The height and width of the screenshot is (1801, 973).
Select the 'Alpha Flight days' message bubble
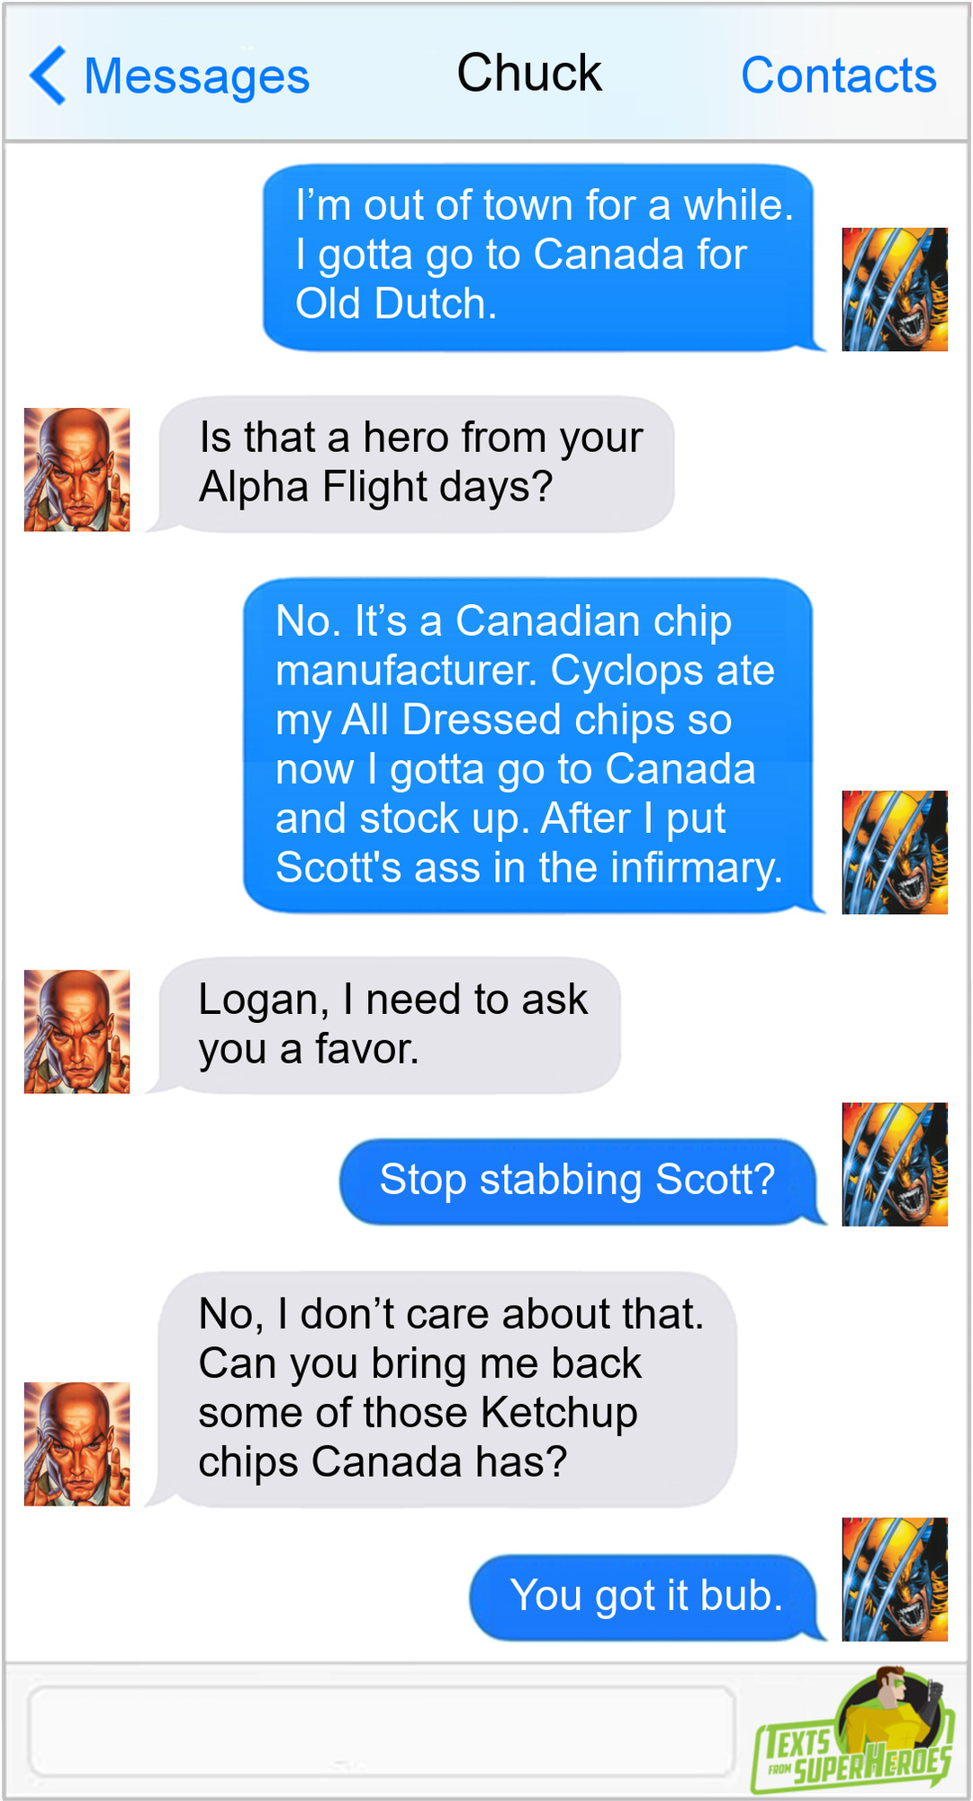click(412, 465)
